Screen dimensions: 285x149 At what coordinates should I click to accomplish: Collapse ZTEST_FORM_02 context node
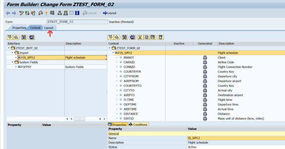point(109,48)
